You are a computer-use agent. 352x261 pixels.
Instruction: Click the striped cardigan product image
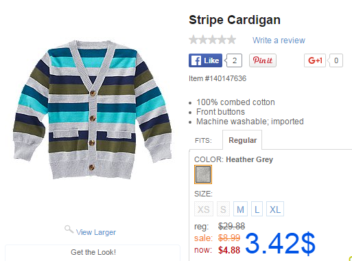click(92, 110)
